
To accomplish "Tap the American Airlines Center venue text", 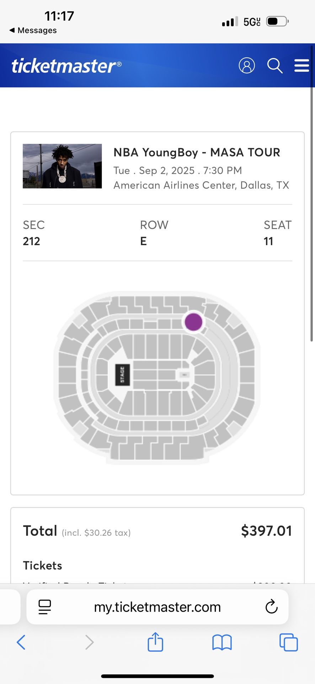I will pos(201,185).
